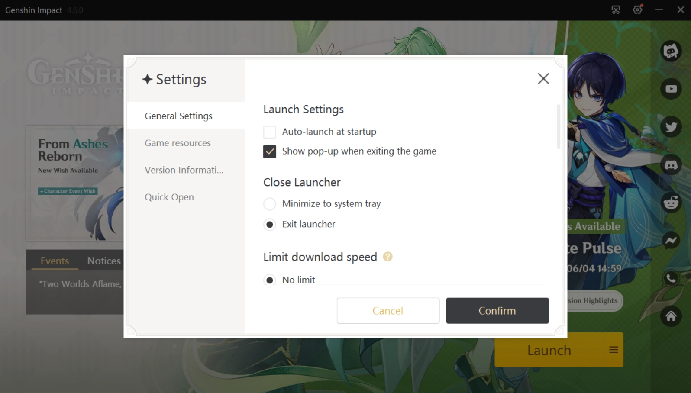Select Exit launcher radio option
This screenshot has width=691, height=393.
[270, 225]
